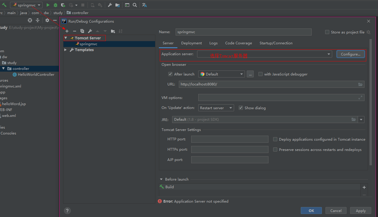378x217 pixels.
Task: Open the browser dropdown showing Default
Action: click(x=221, y=74)
